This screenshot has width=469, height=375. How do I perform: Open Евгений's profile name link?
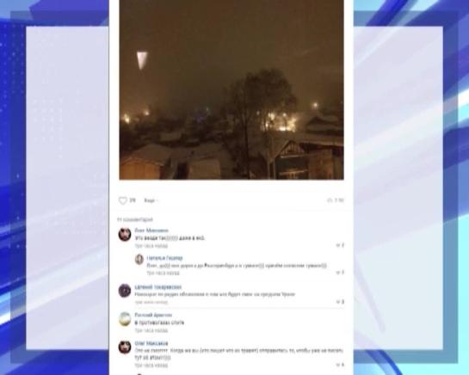coord(158,287)
